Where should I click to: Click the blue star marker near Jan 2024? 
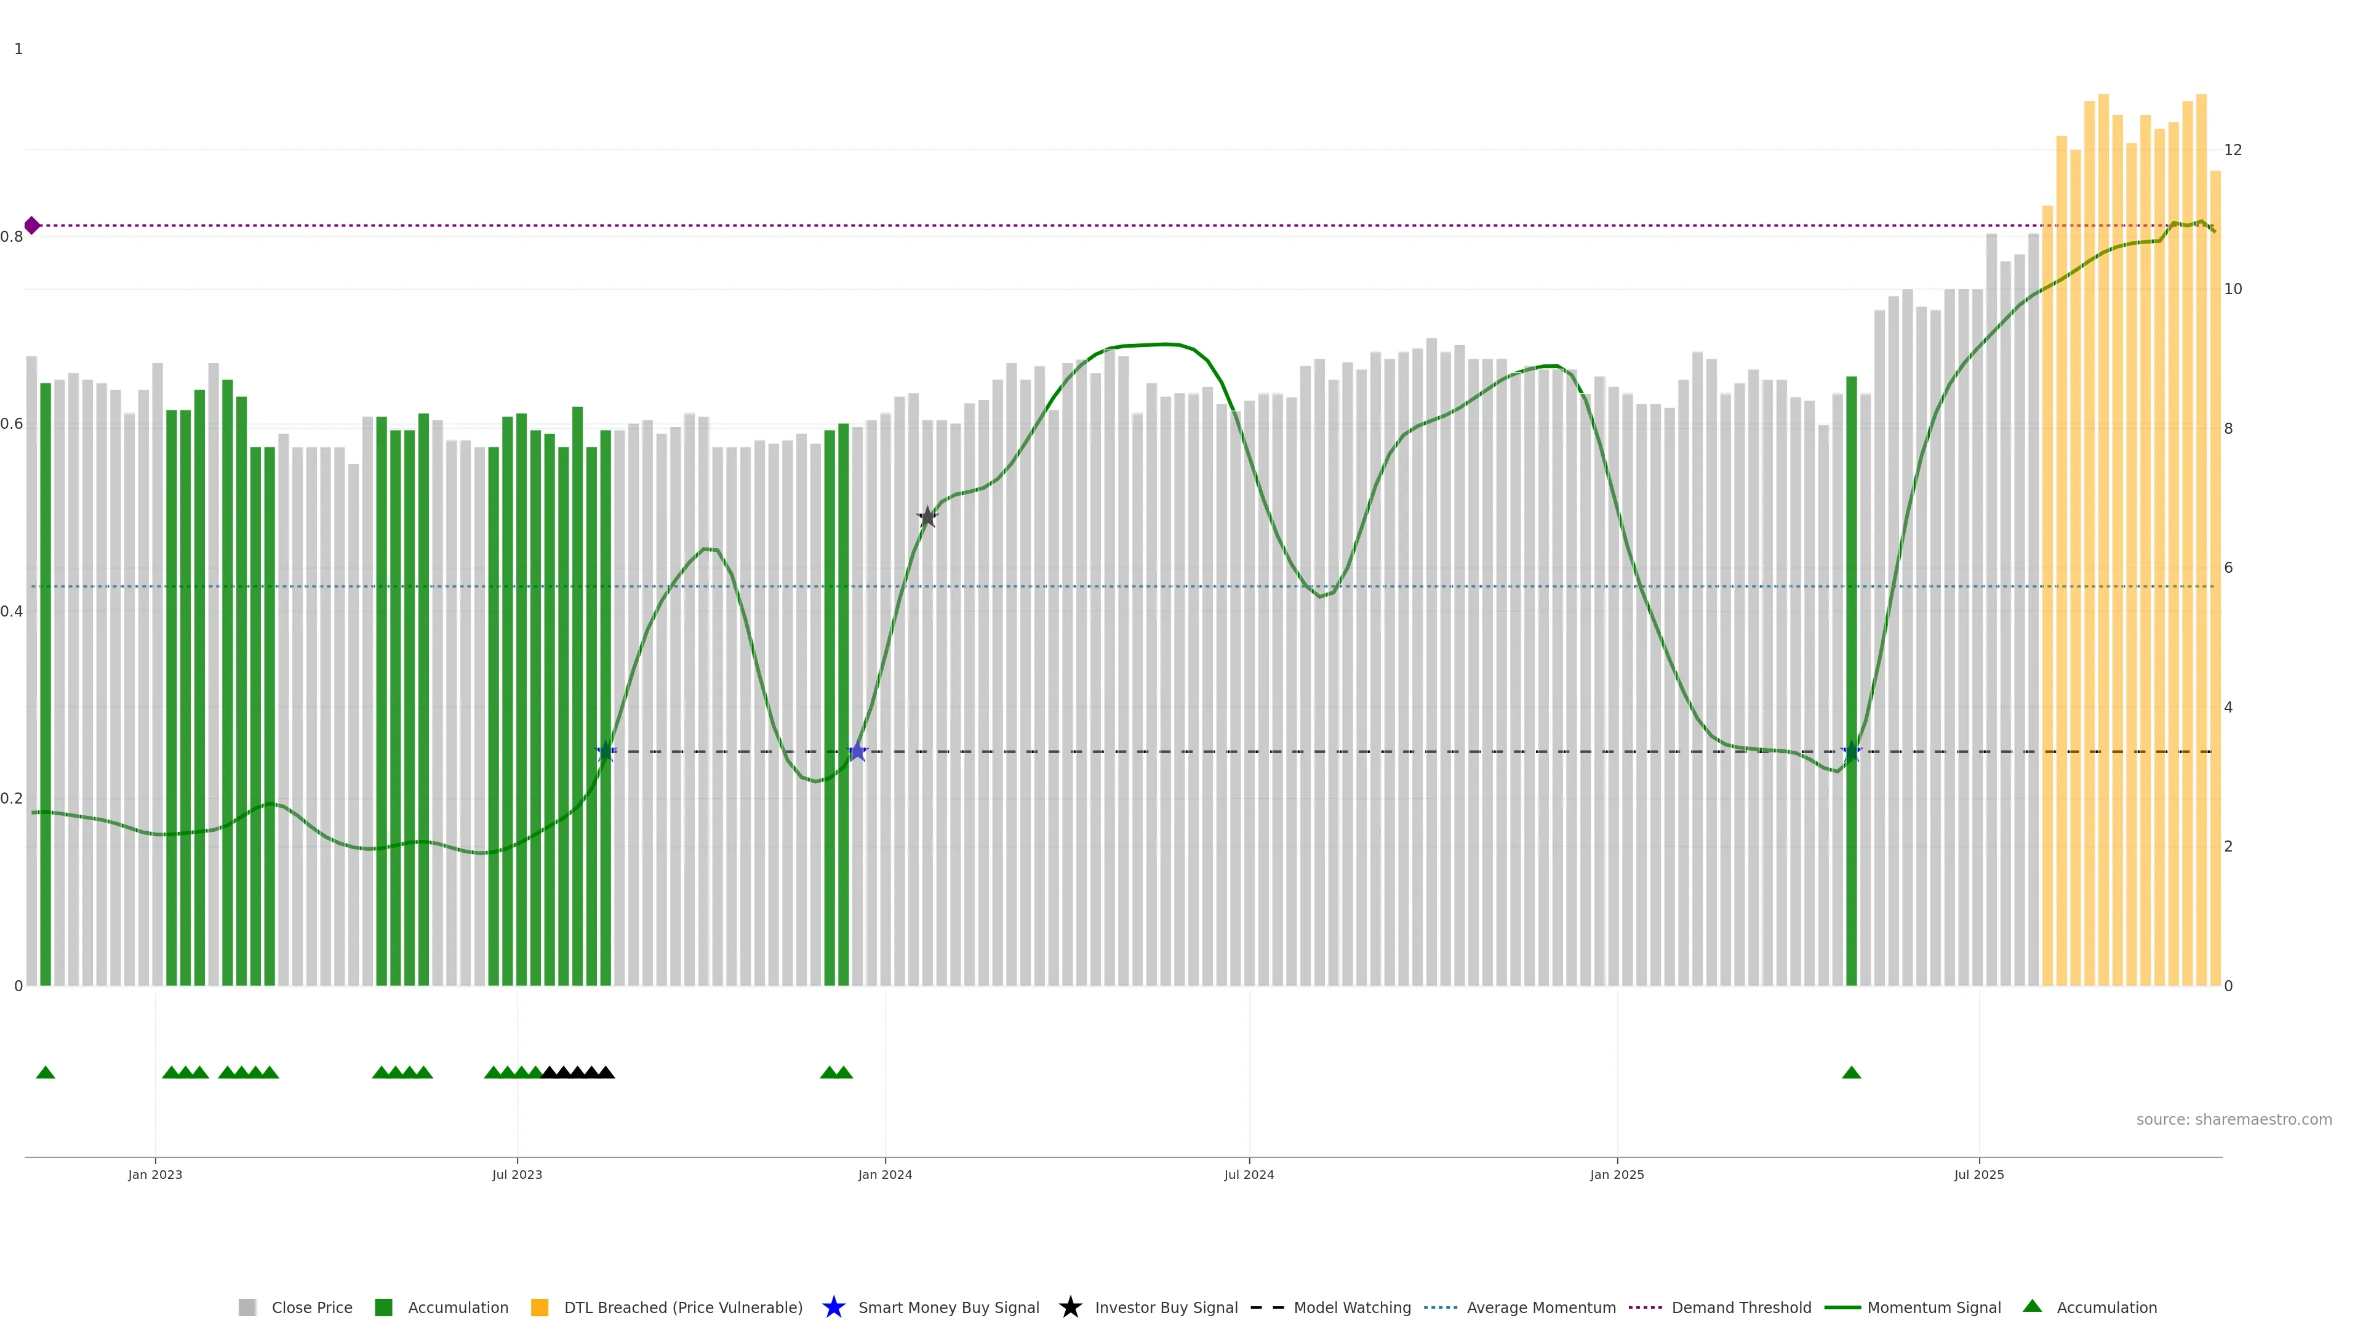(858, 752)
